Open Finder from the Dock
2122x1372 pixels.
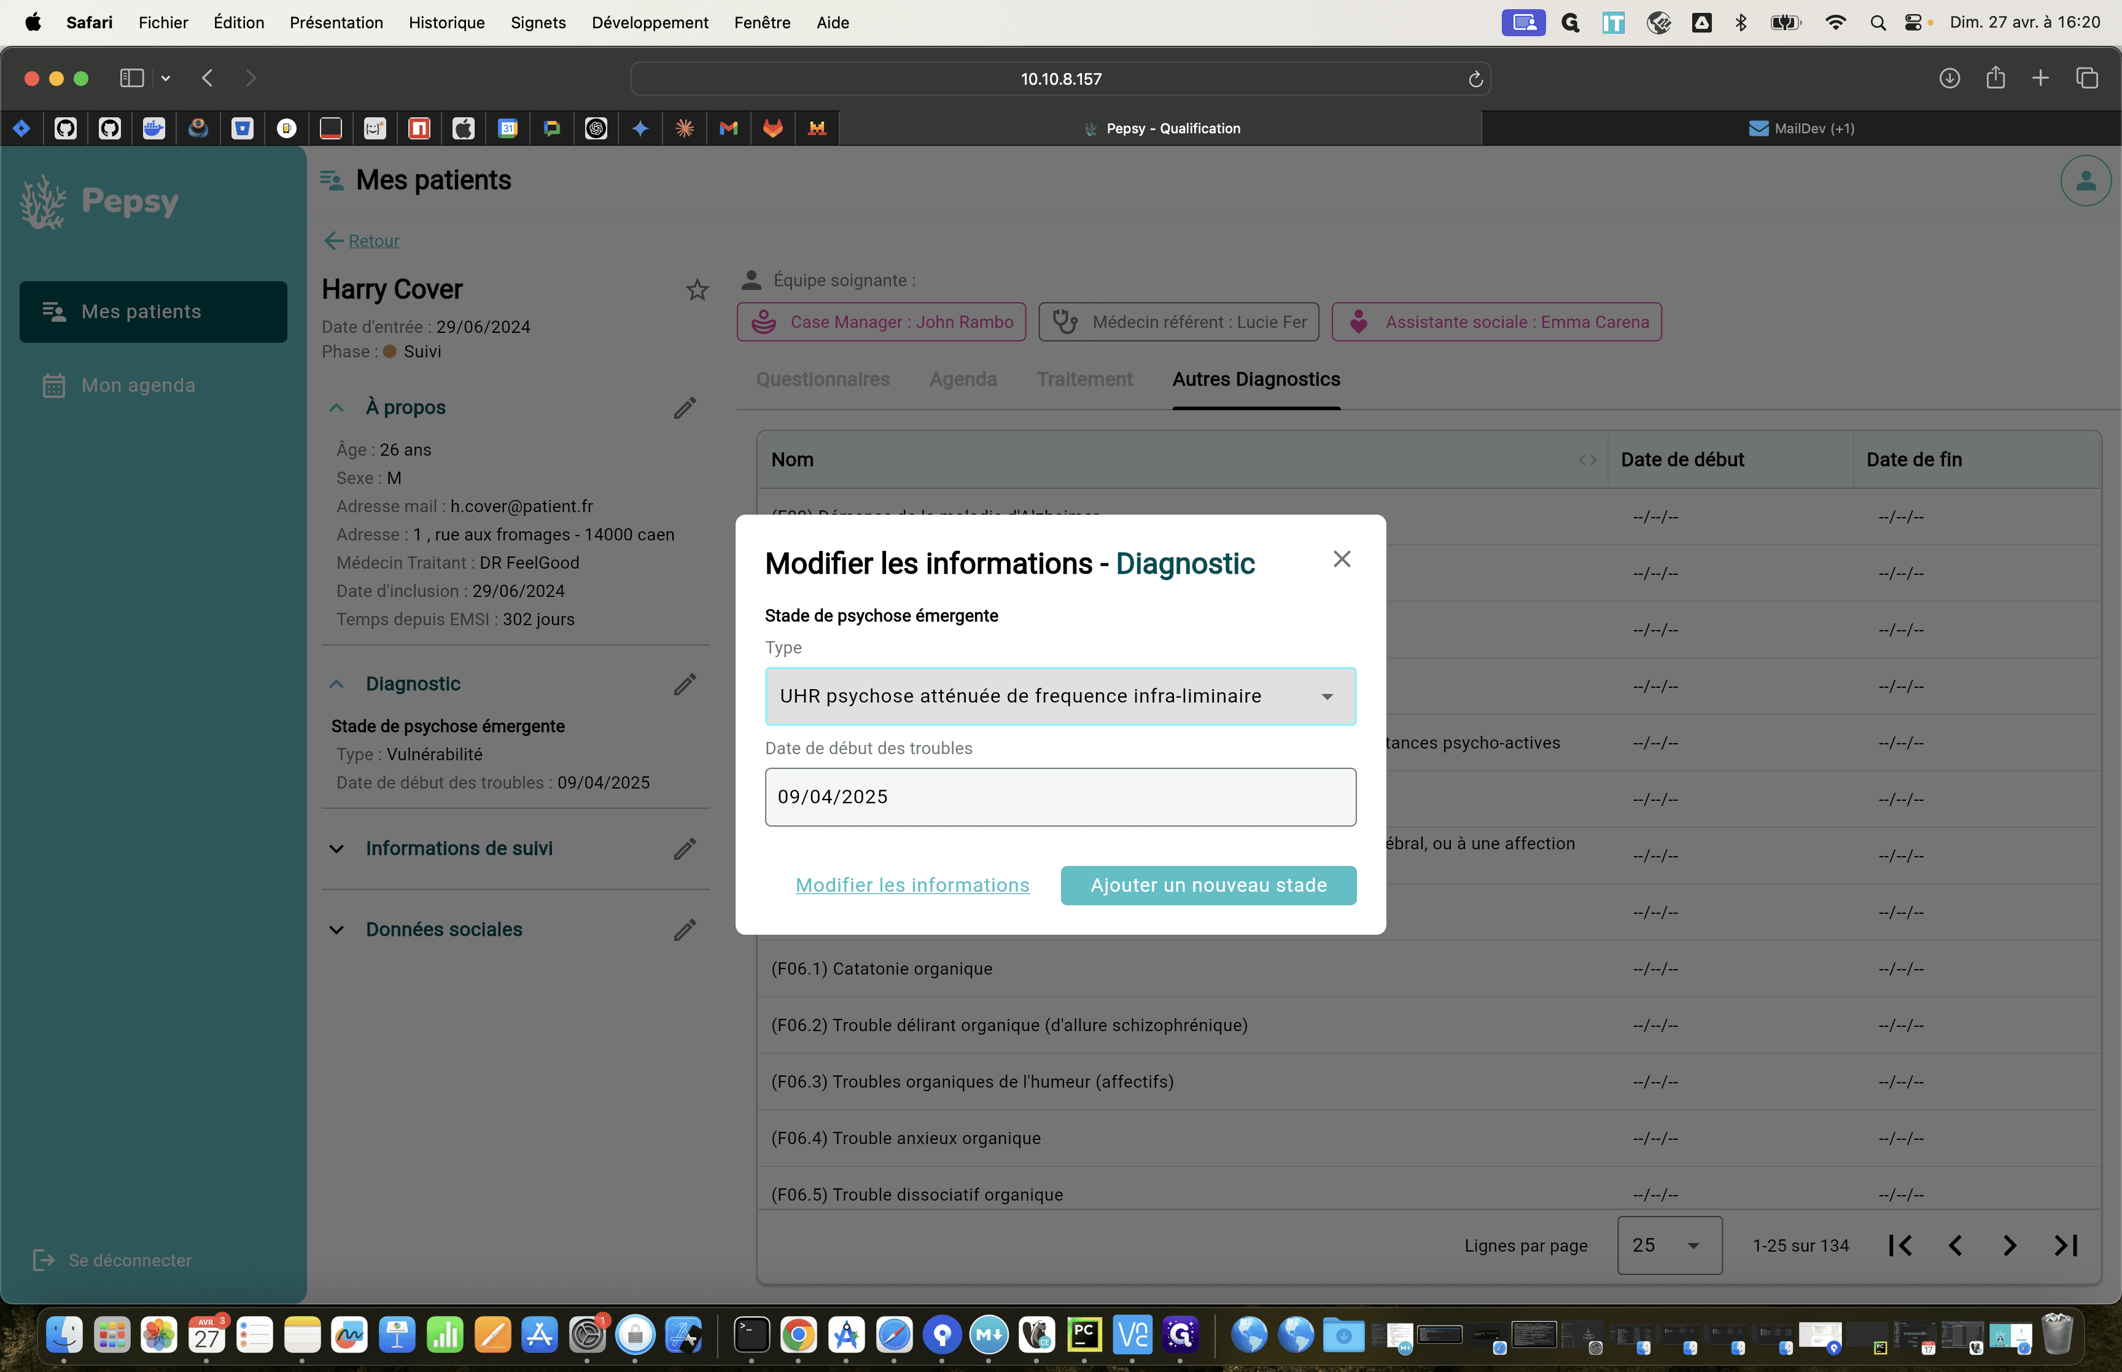point(64,1335)
